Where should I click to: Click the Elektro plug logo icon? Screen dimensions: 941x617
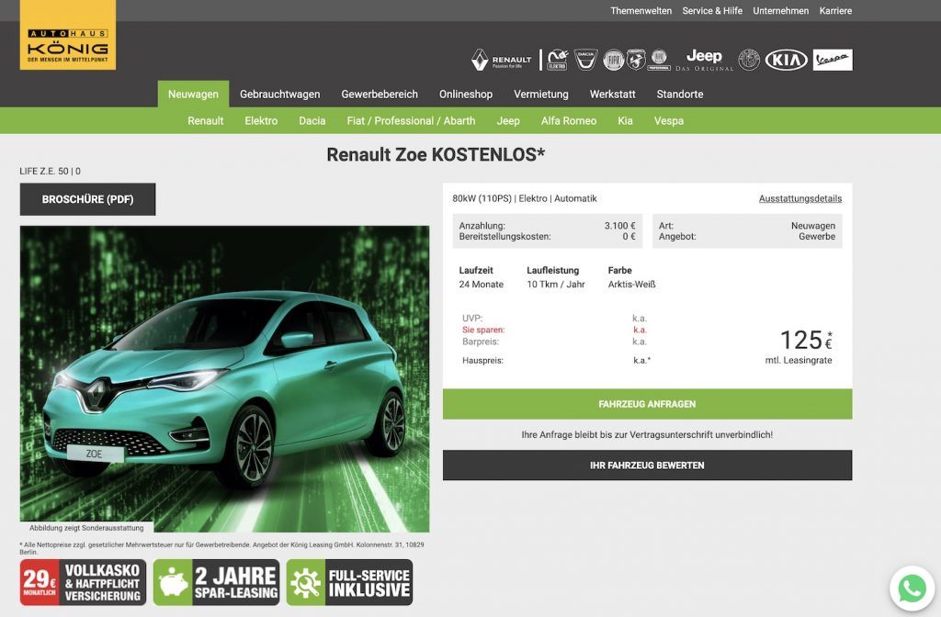pyautogui.click(x=557, y=61)
